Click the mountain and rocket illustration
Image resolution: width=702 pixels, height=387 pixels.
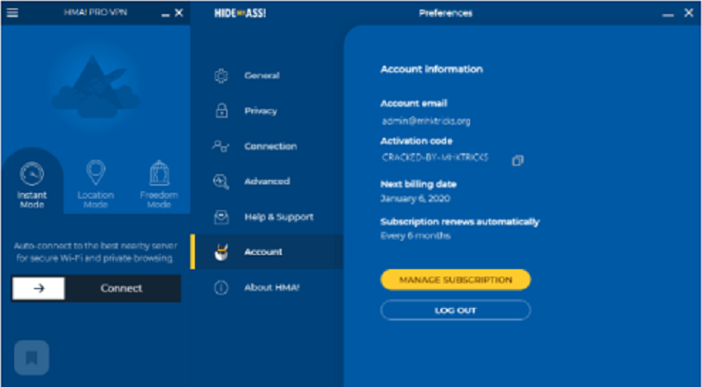[95, 87]
